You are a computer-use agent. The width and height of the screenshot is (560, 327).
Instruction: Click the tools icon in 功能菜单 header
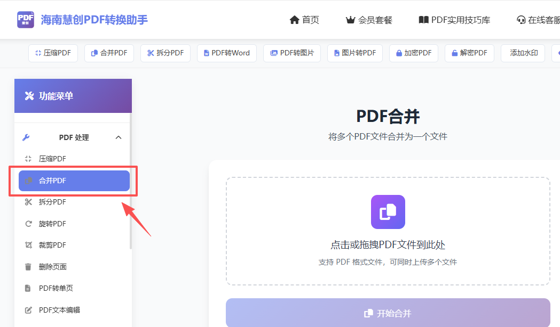click(x=29, y=96)
